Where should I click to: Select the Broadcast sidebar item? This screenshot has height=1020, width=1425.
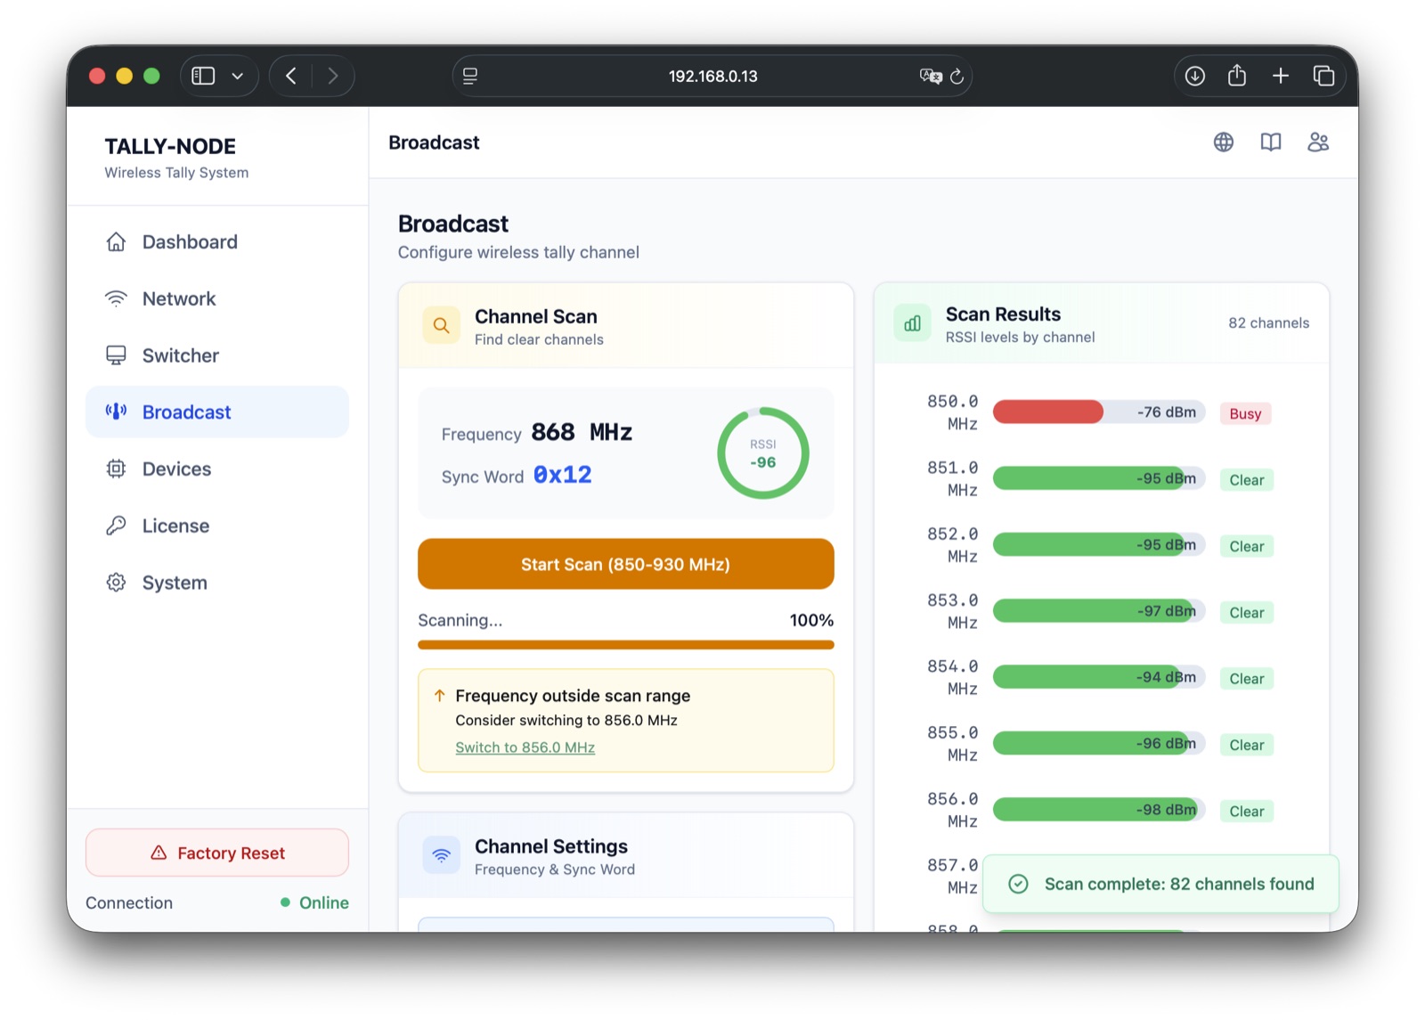[x=216, y=412]
